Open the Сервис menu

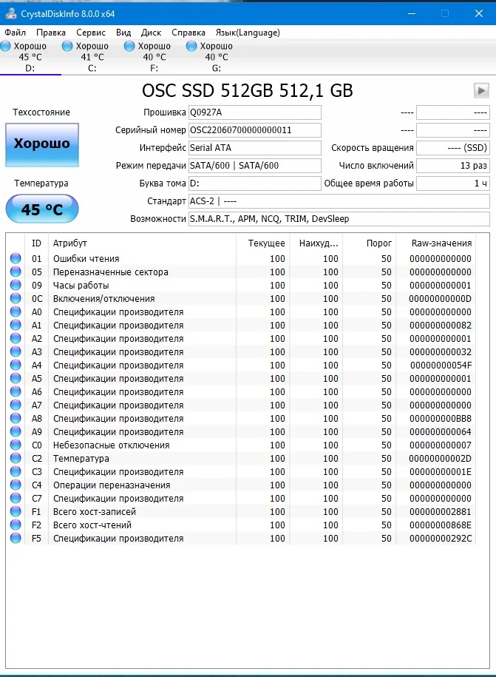tap(91, 33)
